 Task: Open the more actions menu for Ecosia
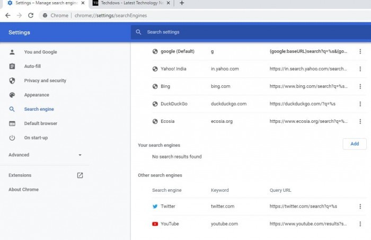tap(360, 121)
